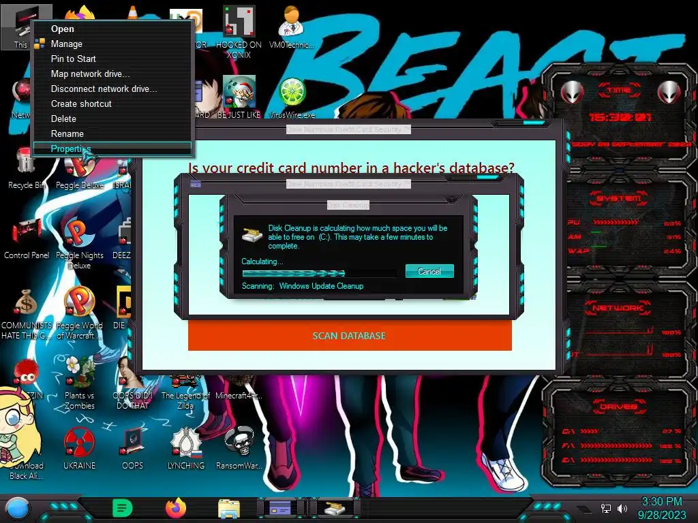This screenshot has width=698, height=523.
Task: Open the green chat app in taskbar
Action: click(x=123, y=508)
